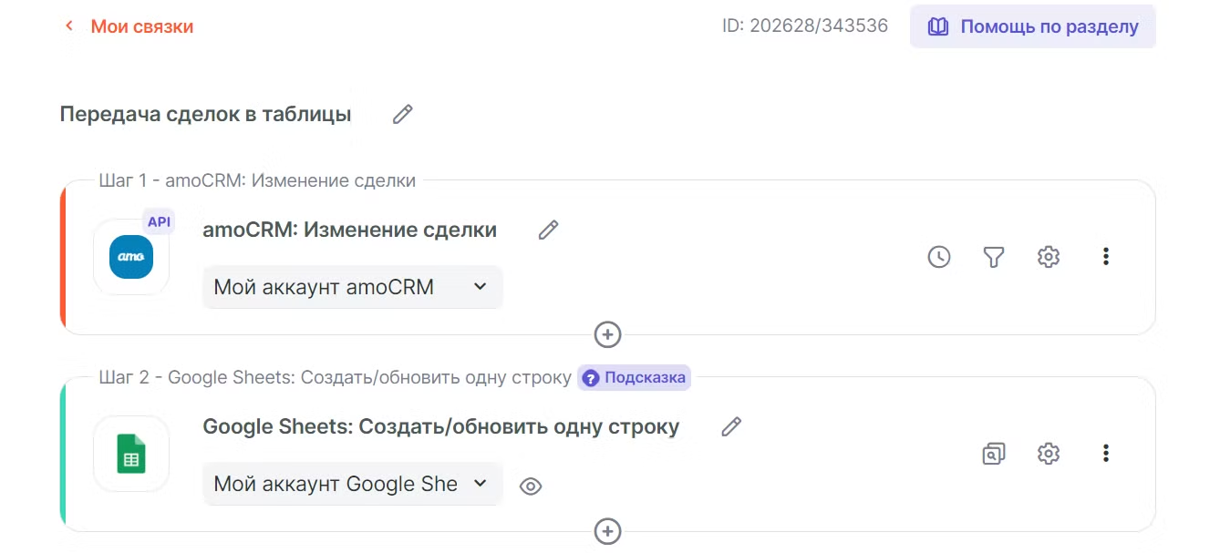The width and height of the screenshot is (1220, 553).
Task: Click the search-copy icon in Google Sheets step
Action: (x=994, y=454)
